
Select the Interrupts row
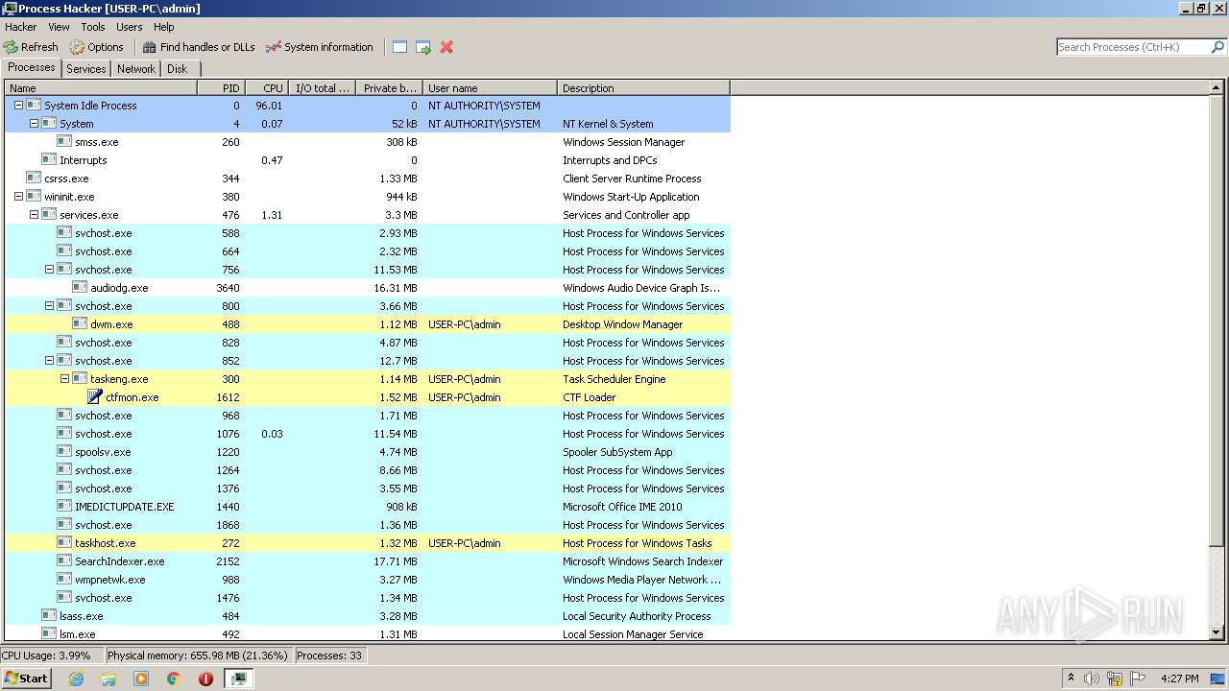pos(368,160)
